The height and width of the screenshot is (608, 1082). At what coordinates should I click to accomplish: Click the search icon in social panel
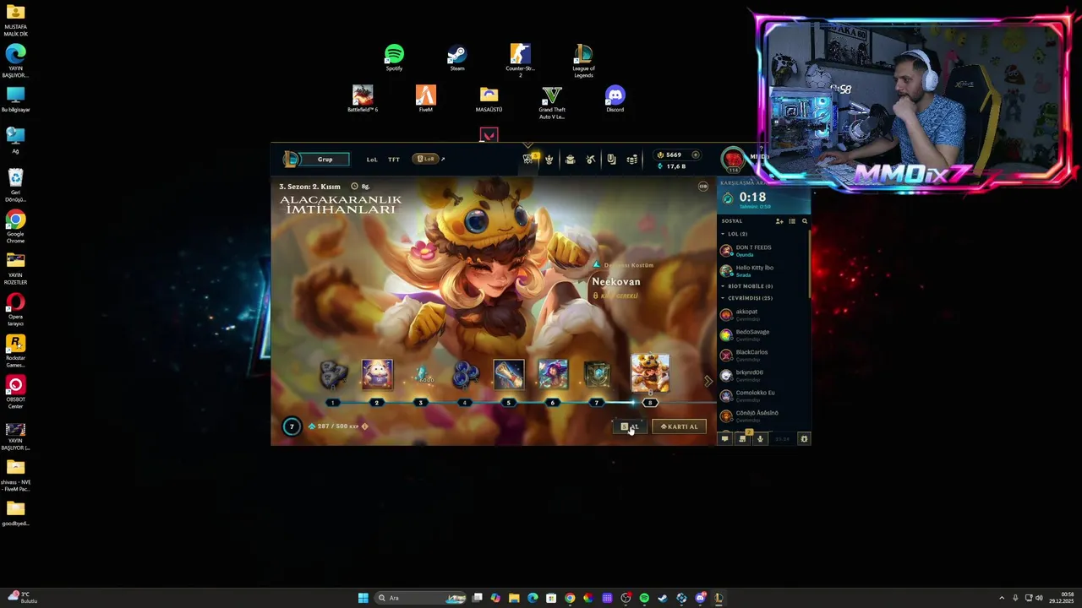(x=804, y=221)
